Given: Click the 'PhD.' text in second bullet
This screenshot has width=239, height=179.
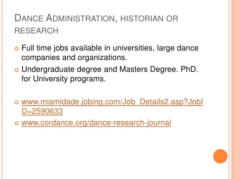Looking at the screenshot, I should coord(189,69).
